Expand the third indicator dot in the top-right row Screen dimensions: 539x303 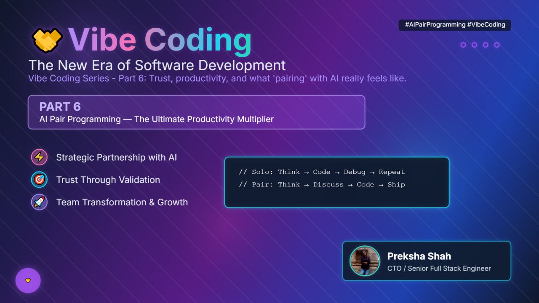[x=486, y=44]
